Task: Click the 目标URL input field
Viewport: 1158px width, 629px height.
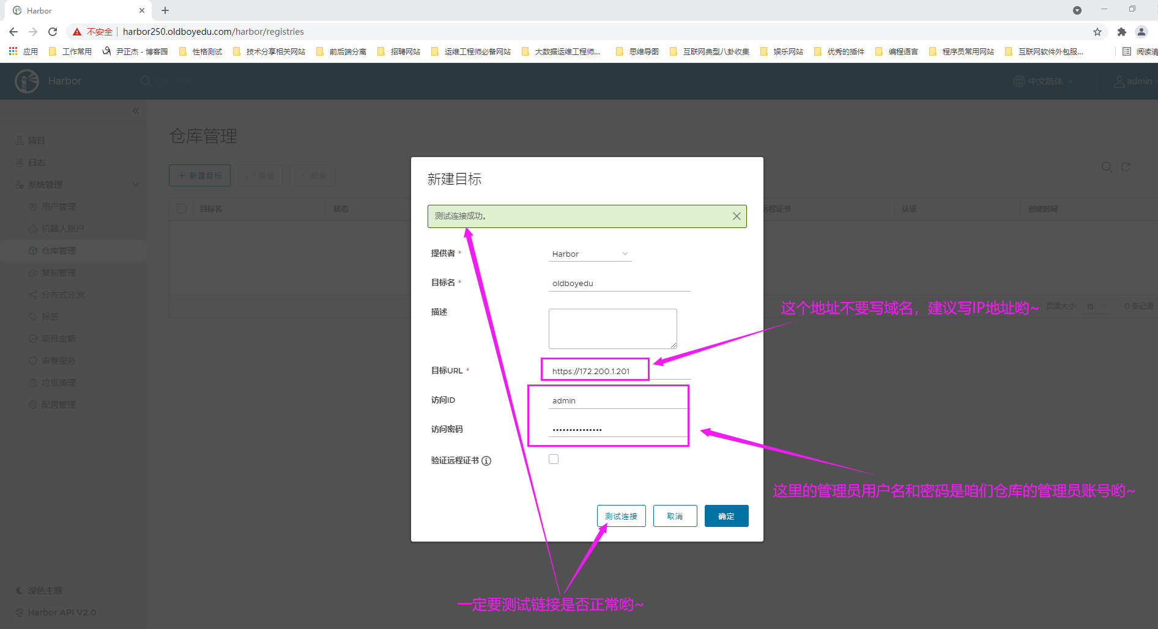Action: pyautogui.click(x=619, y=371)
